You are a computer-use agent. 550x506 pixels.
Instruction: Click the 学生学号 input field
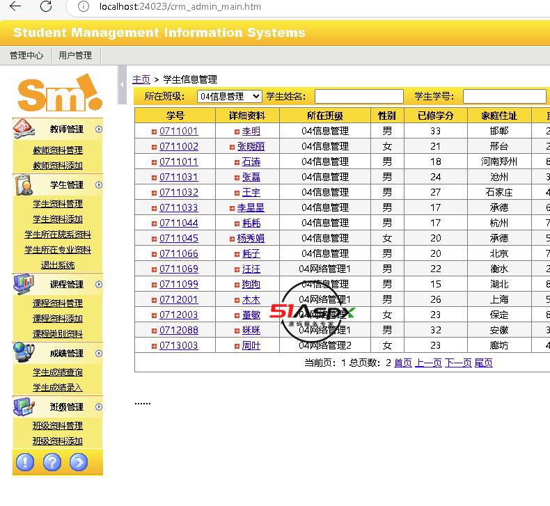pyautogui.click(x=505, y=96)
